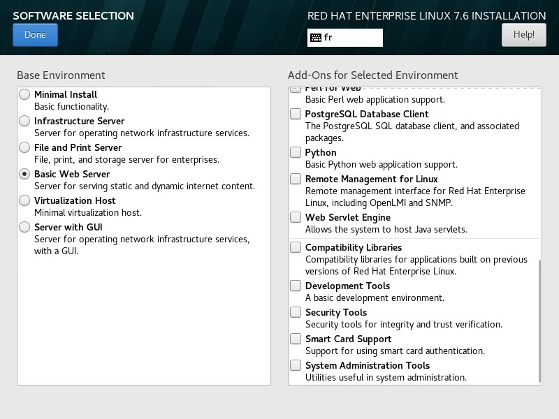Click the 'Minimal Install' label text
Screen dimensions: 559x419
pos(66,94)
